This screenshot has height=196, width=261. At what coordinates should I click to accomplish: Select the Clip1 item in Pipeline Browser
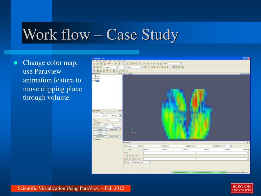[x=98, y=81]
